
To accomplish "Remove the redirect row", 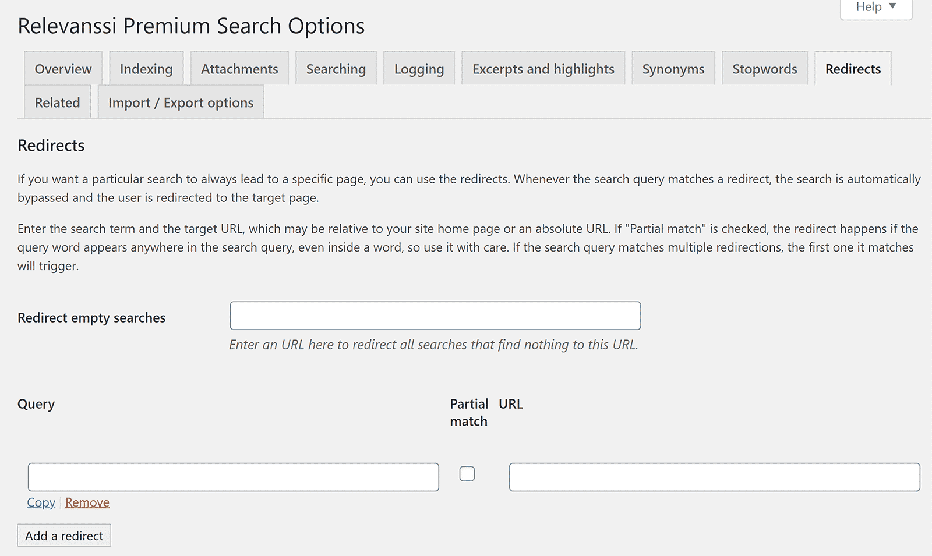I will click(x=87, y=502).
